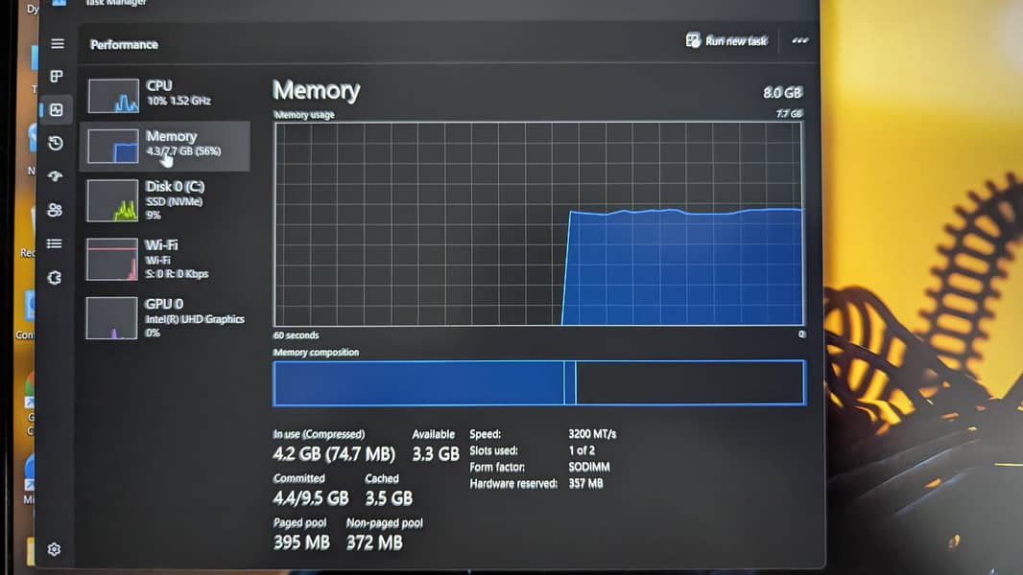Click the Memory usage graph
Viewport: 1023px width, 575px height.
click(539, 224)
